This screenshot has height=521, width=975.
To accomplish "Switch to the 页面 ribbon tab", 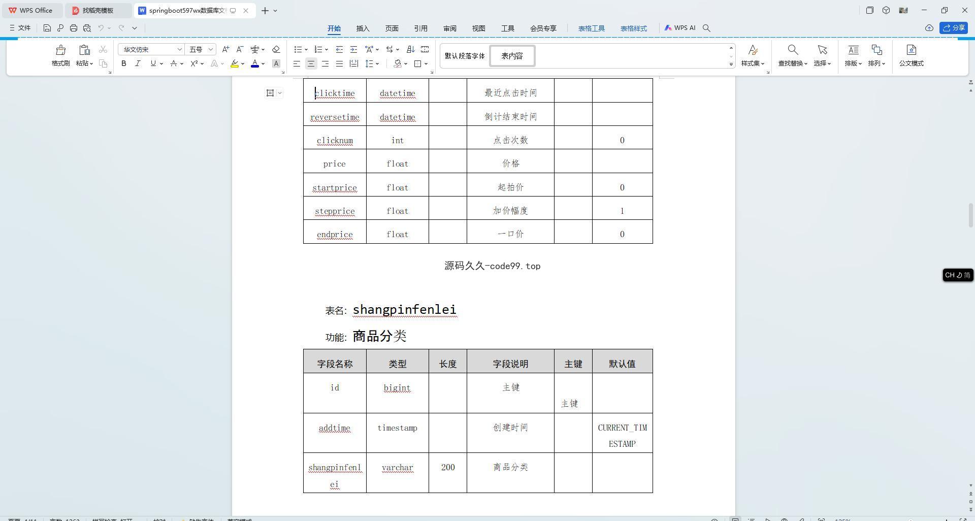I will coord(392,28).
